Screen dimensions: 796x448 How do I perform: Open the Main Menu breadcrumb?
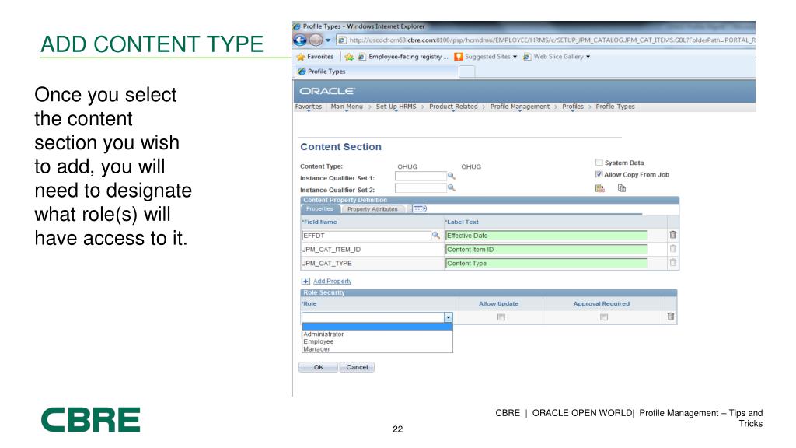click(347, 107)
